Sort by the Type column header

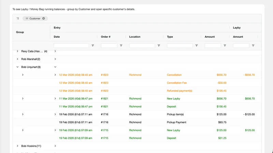click(x=170, y=37)
